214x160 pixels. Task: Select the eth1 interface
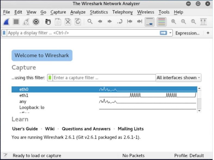(24, 96)
